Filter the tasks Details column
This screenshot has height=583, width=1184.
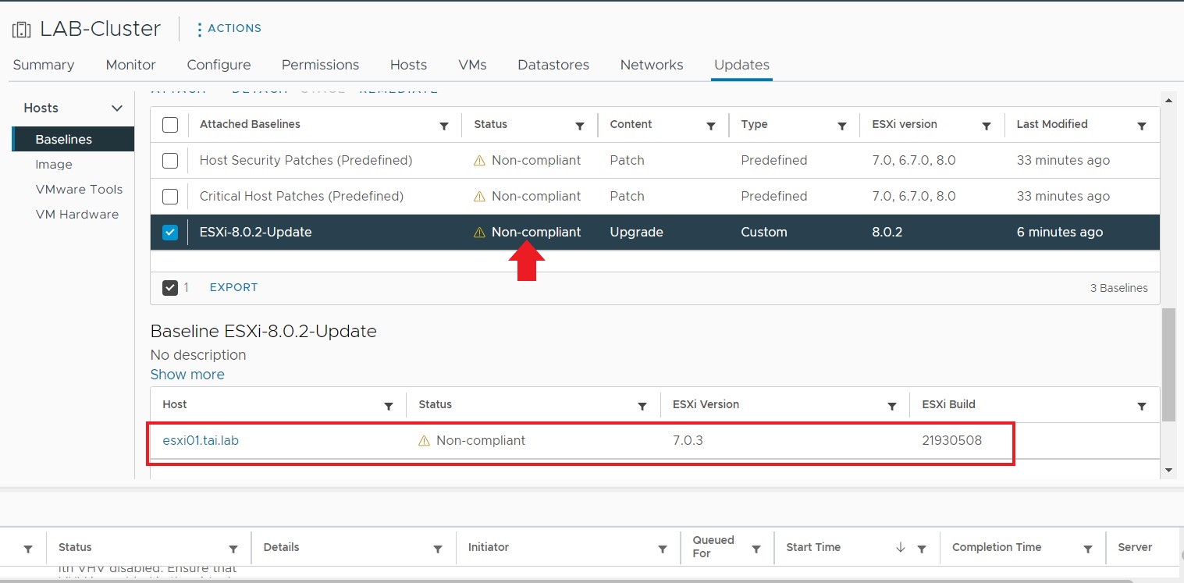coord(438,549)
